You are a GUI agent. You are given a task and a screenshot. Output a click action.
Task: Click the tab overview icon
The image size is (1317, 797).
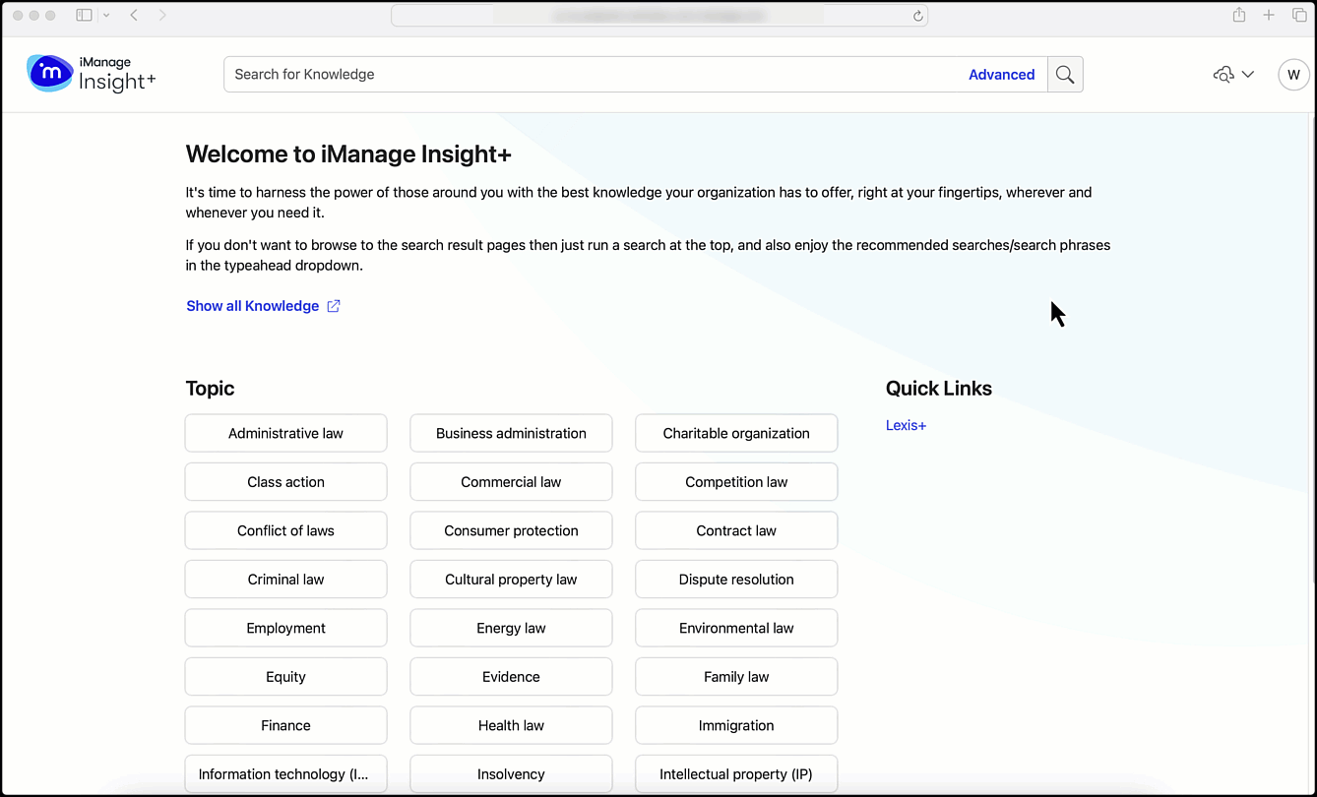[1298, 15]
